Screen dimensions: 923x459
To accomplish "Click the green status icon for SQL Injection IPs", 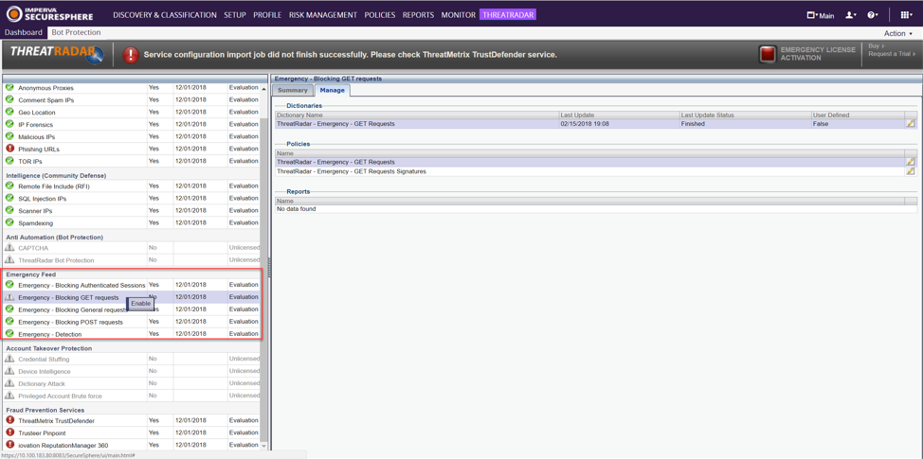I will tap(9, 198).
